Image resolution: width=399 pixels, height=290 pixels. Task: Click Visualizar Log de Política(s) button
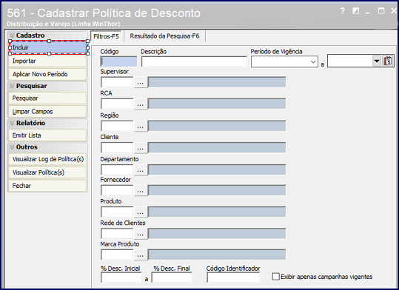[47, 159]
